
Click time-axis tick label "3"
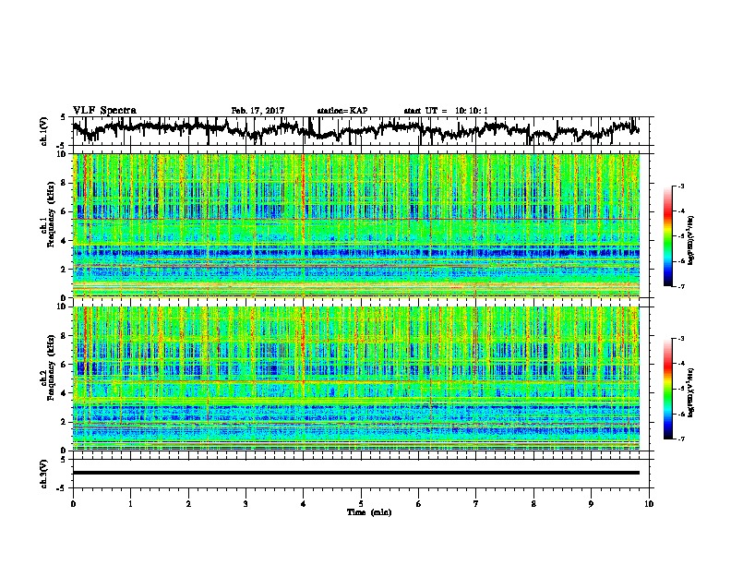click(x=246, y=504)
